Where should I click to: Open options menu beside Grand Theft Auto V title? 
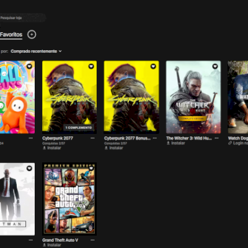coord(92,240)
